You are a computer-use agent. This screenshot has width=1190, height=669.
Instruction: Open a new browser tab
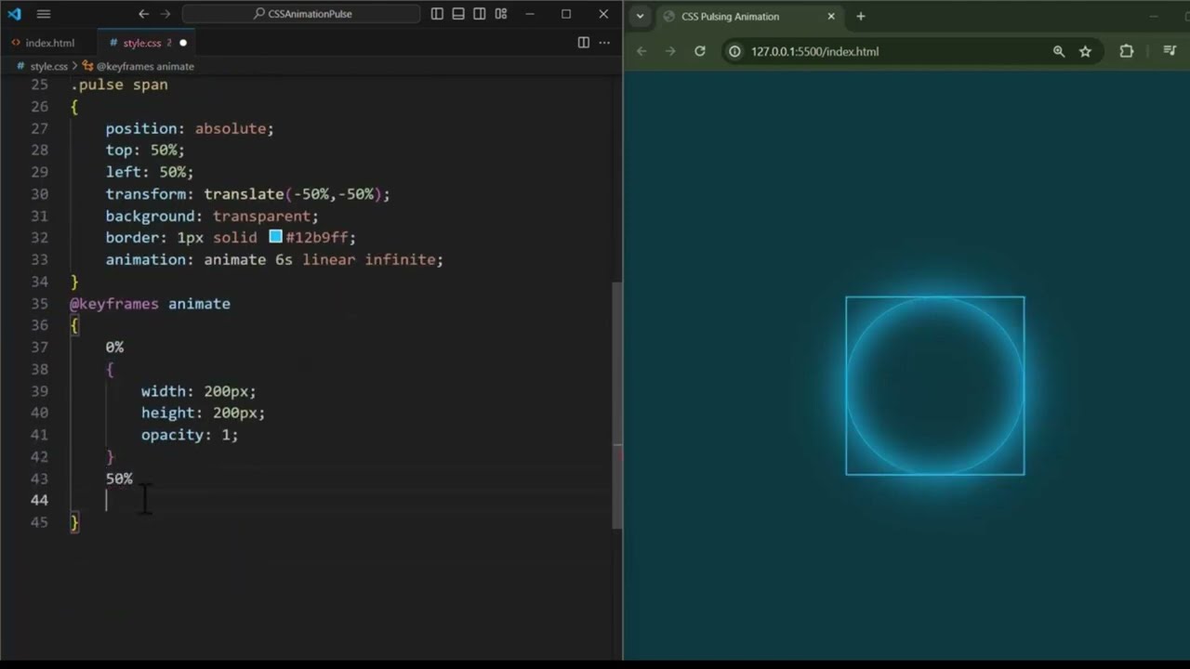pos(861,17)
